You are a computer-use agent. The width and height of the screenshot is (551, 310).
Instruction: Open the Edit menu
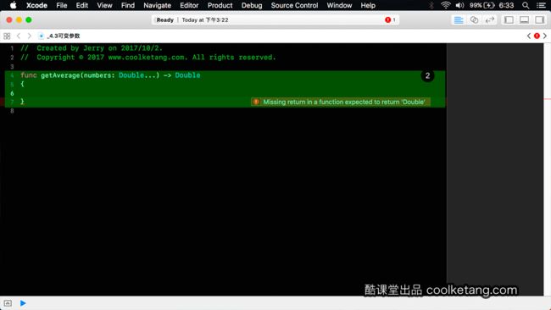point(82,5)
